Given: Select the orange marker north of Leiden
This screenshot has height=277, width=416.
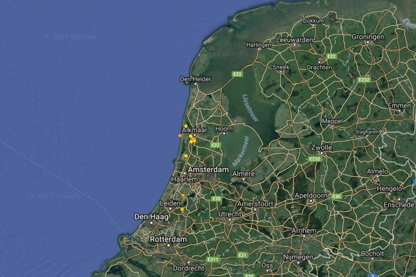Looking at the screenshot, I should tap(183, 195).
